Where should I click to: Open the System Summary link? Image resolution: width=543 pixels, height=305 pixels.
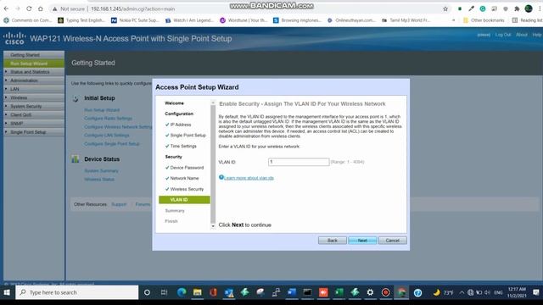[101, 171]
